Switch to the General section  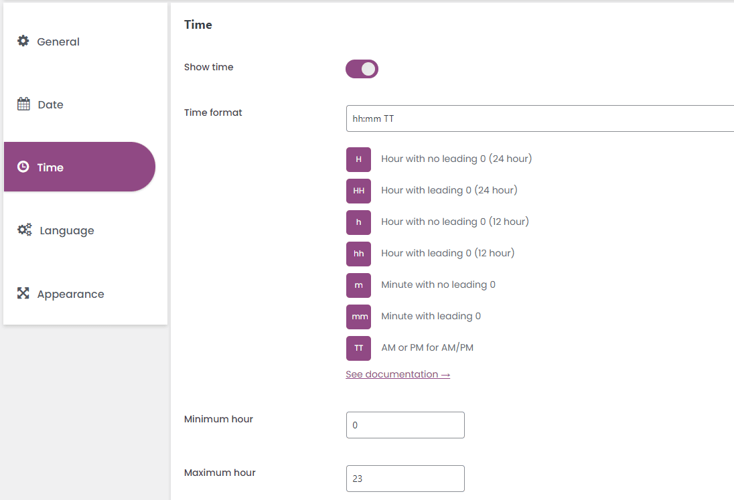coord(58,41)
